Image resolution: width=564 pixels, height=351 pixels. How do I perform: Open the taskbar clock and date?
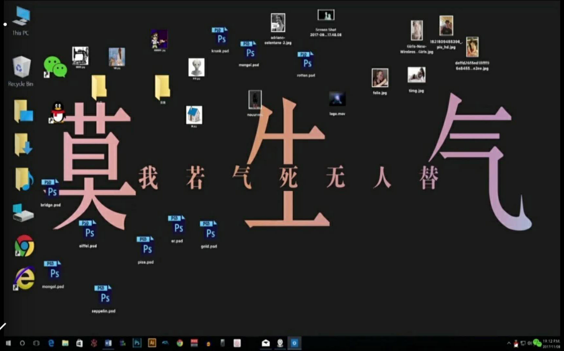tap(551, 344)
